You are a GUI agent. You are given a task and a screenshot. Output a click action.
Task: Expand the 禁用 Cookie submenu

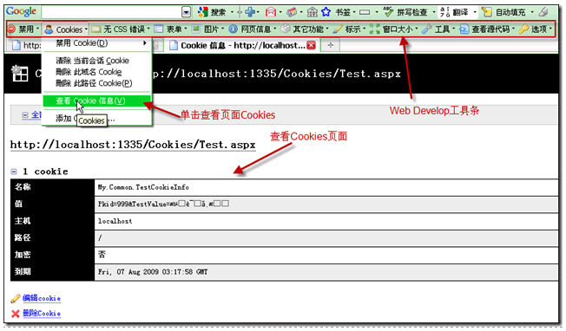[x=96, y=43]
